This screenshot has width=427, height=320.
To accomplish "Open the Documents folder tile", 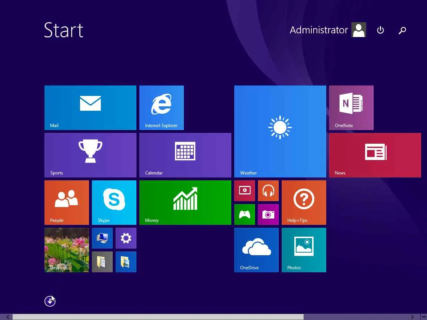I will 102,262.
